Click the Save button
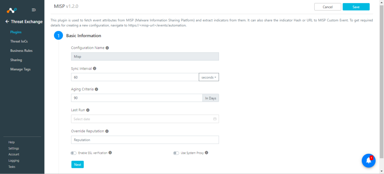 point(356,7)
